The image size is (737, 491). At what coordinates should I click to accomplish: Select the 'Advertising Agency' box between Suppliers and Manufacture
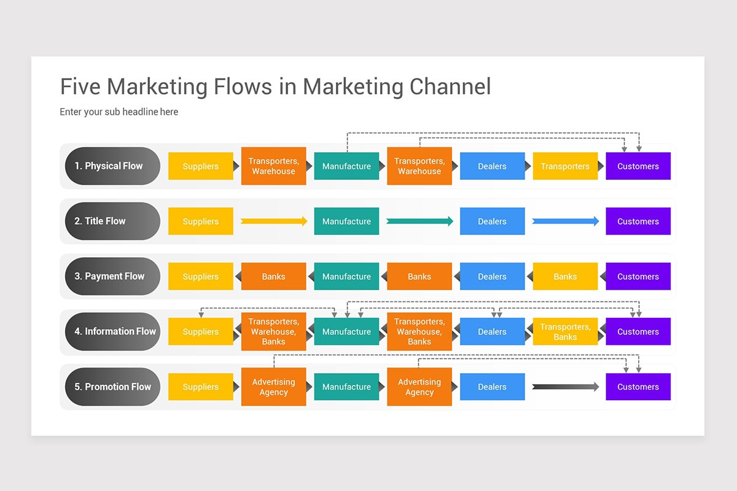pyautogui.click(x=273, y=387)
